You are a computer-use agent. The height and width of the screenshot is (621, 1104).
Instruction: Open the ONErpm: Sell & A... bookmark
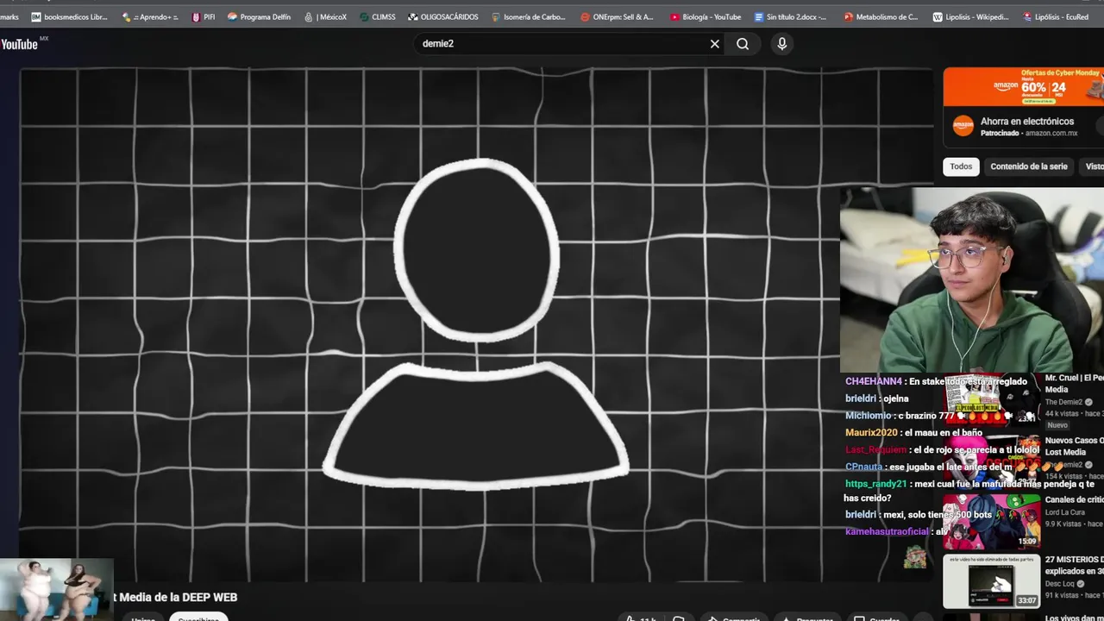point(618,16)
